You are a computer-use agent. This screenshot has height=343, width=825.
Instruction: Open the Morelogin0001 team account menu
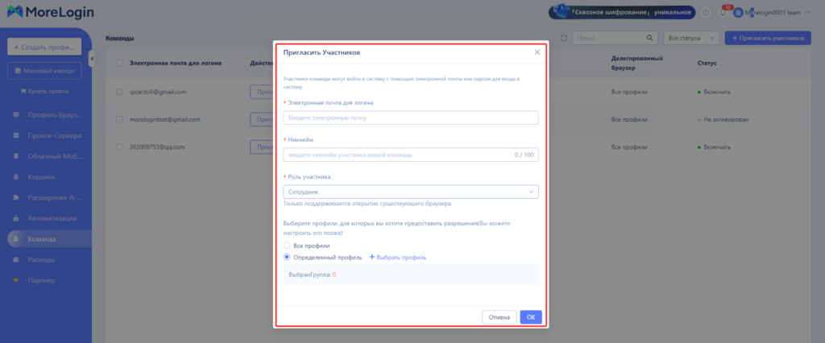(x=777, y=13)
